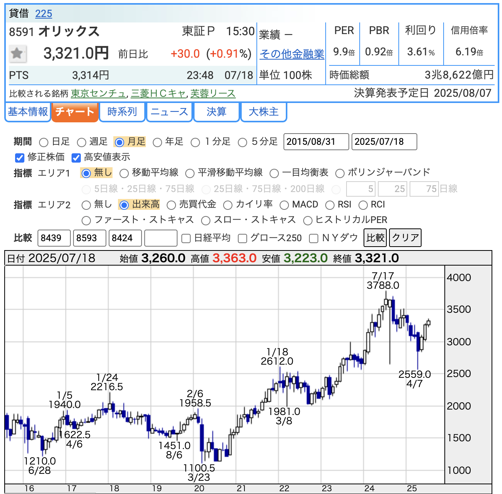Viewport: 502px width, 494px height.
Task: Select the スロー・ストキャス indicator
Action: [x=206, y=220]
